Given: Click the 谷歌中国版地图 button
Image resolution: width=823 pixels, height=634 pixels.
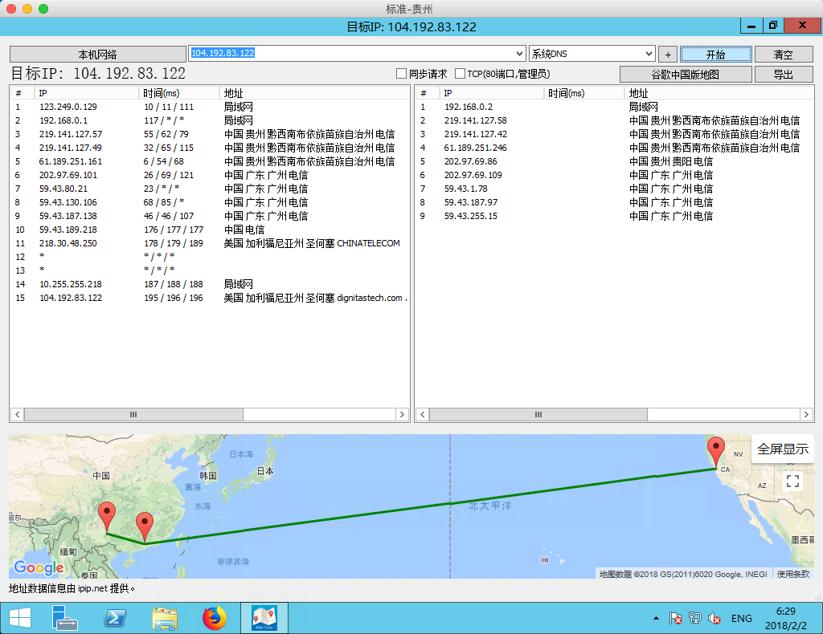Looking at the screenshot, I should (686, 75).
